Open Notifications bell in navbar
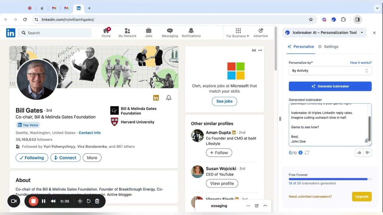383x215 pixels. point(191,30)
